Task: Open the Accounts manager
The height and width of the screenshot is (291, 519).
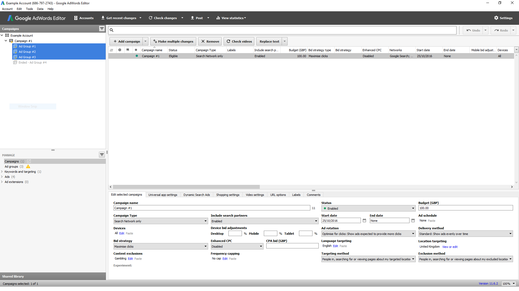Action: click(x=84, y=18)
